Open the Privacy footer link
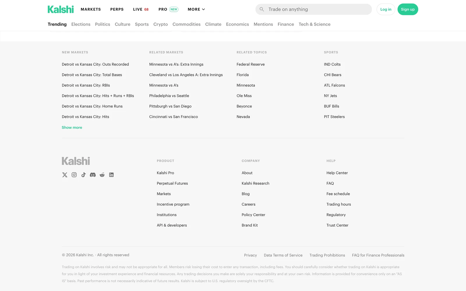The height and width of the screenshot is (291, 466). 250,255
